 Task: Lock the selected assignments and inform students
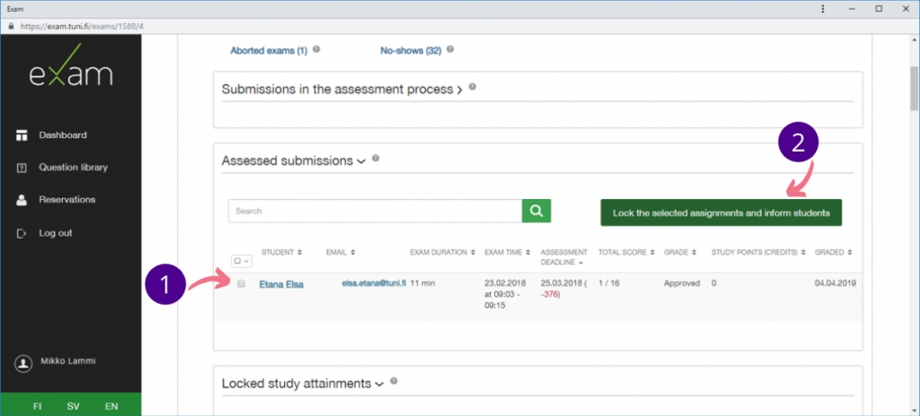coord(721,212)
